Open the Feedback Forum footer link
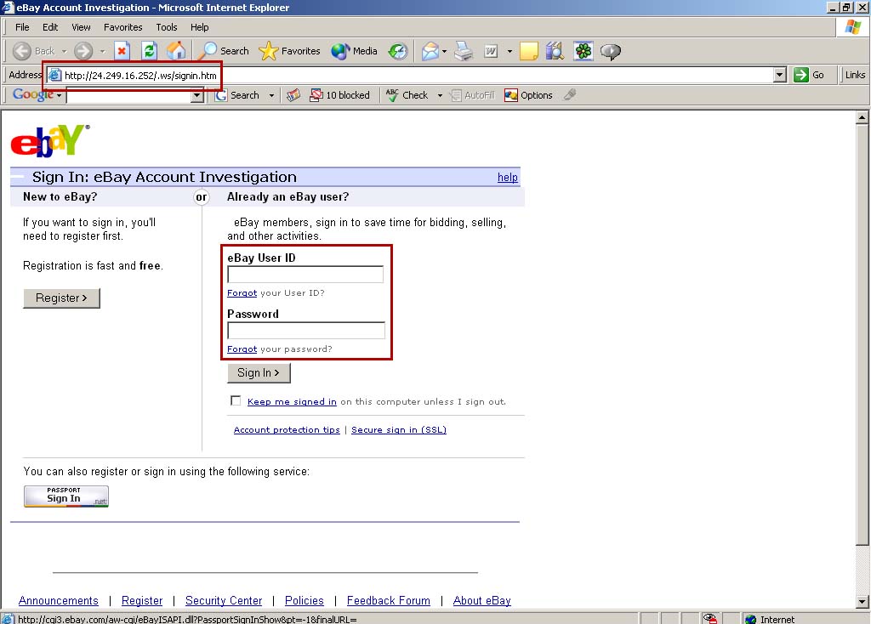 (388, 601)
